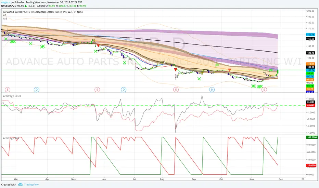The image size is (319, 188).
Task: Click the TradingView.com link in the header
Action: point(36,2)
